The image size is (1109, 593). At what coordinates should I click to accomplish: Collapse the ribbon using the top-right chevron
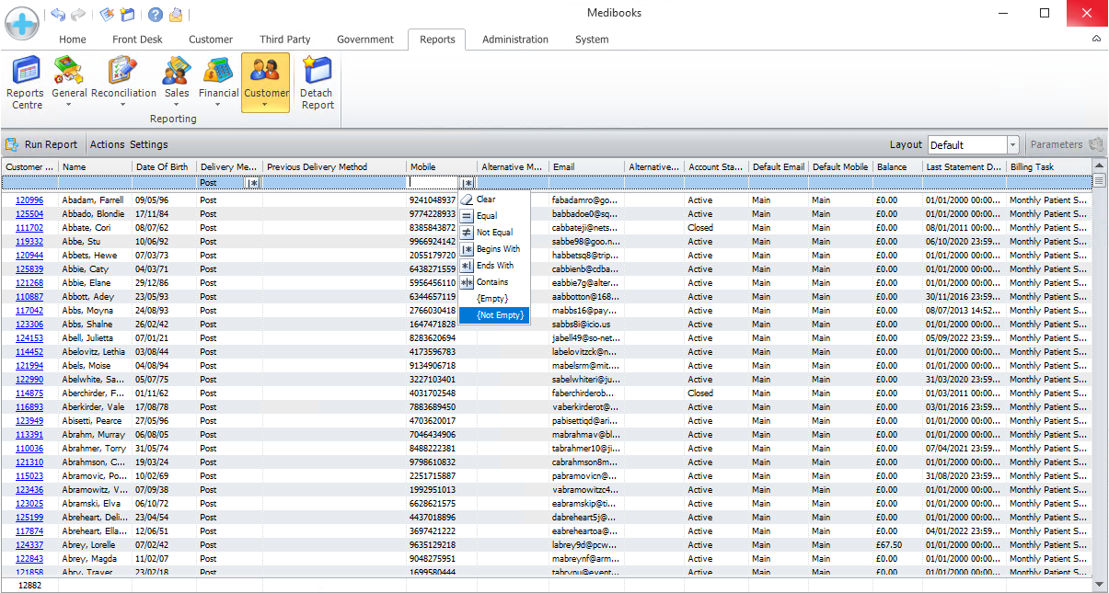tap(1096, 40)
